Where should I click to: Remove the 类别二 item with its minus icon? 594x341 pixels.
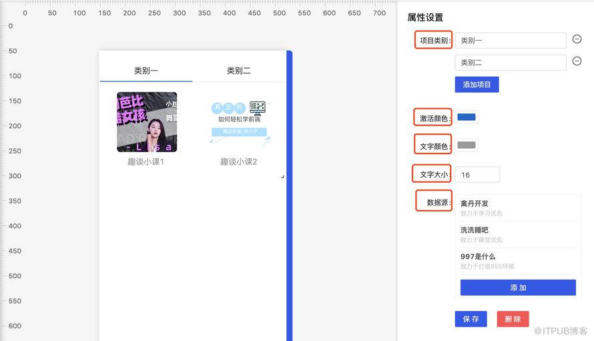[x=577, y=61]
